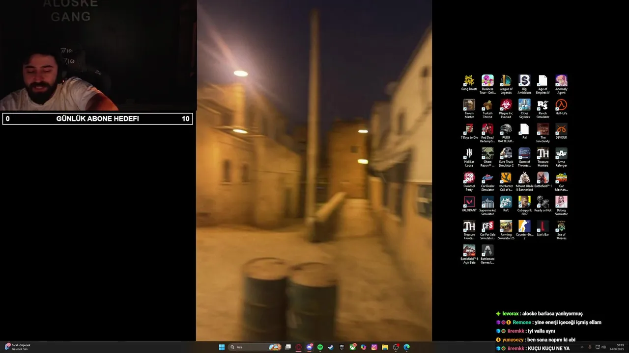This screenshot has height=353, width=629.
Task: Select the Ready or Not icon
Action: pyautogui.click(x=543, y=204)
